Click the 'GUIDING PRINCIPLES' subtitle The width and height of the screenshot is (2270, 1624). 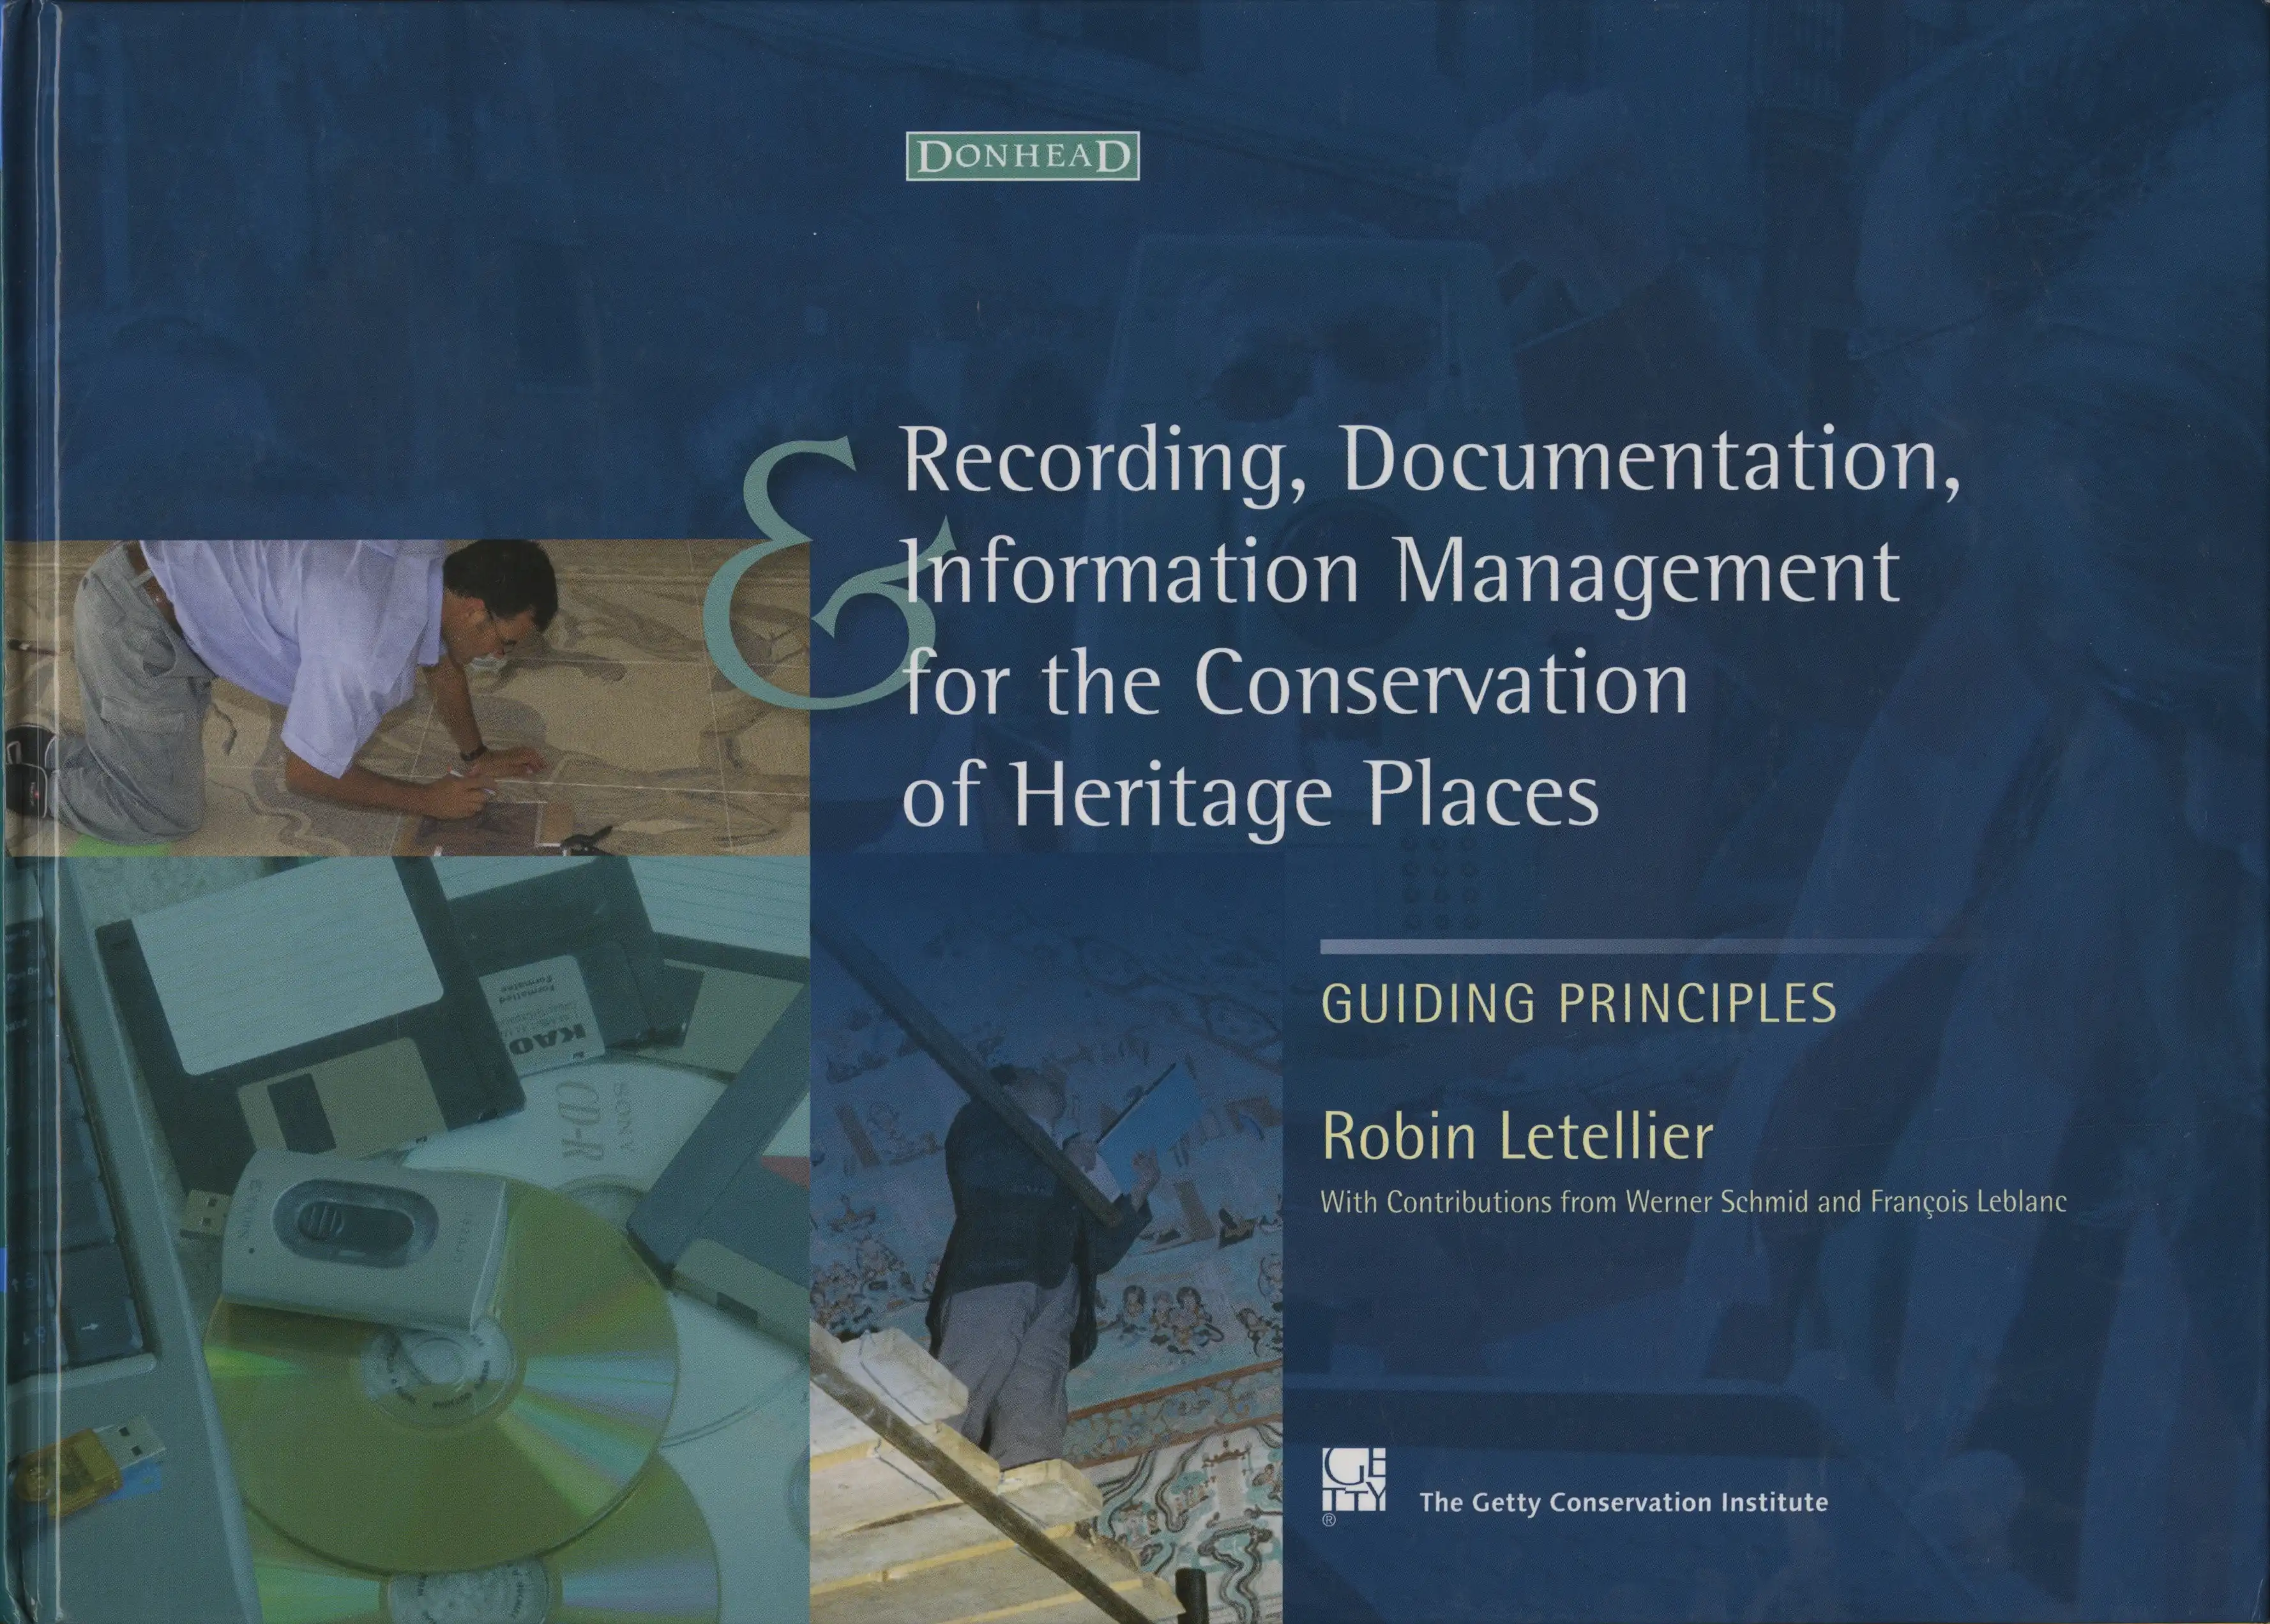(1578, 1003)
